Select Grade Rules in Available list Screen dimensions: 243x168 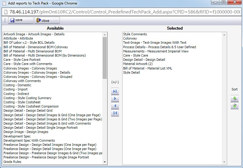click(x=12, y=162)
